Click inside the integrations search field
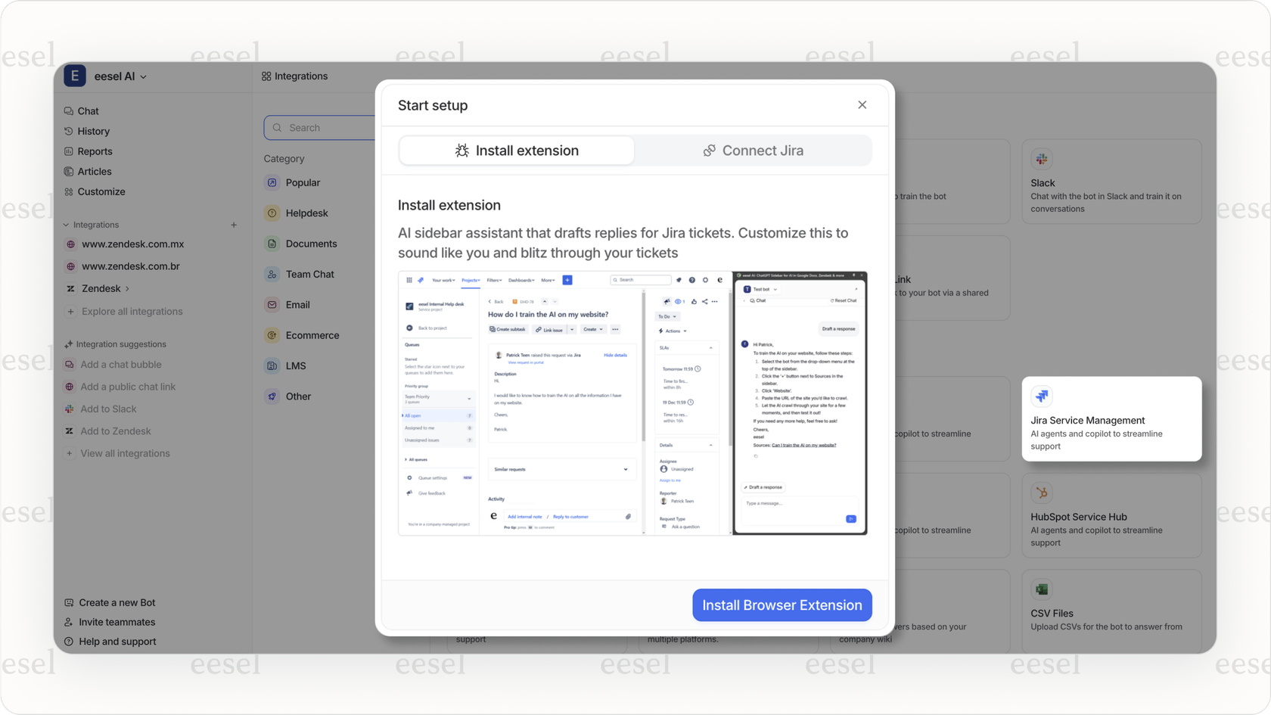The height and width of the screenshot is (715, 1271). coord(325,127)
